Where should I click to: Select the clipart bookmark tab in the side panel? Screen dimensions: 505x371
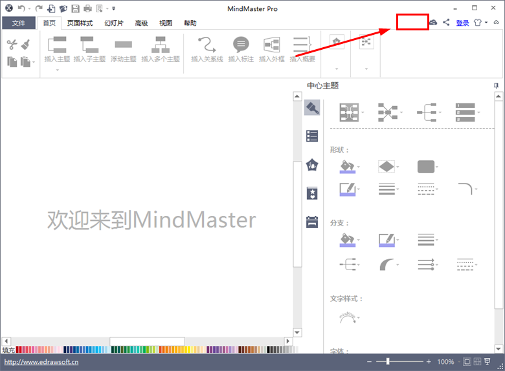312,193
